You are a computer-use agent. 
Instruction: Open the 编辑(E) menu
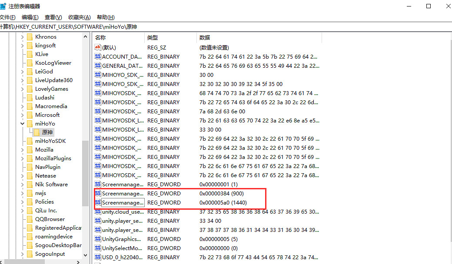click(30, 17)
